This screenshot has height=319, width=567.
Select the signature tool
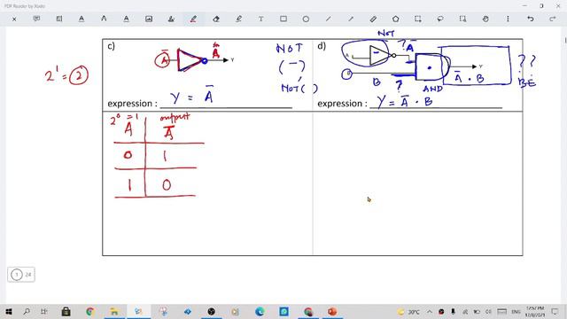[x=171, y=19]
